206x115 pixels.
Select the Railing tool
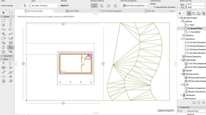tap(11, 34)
